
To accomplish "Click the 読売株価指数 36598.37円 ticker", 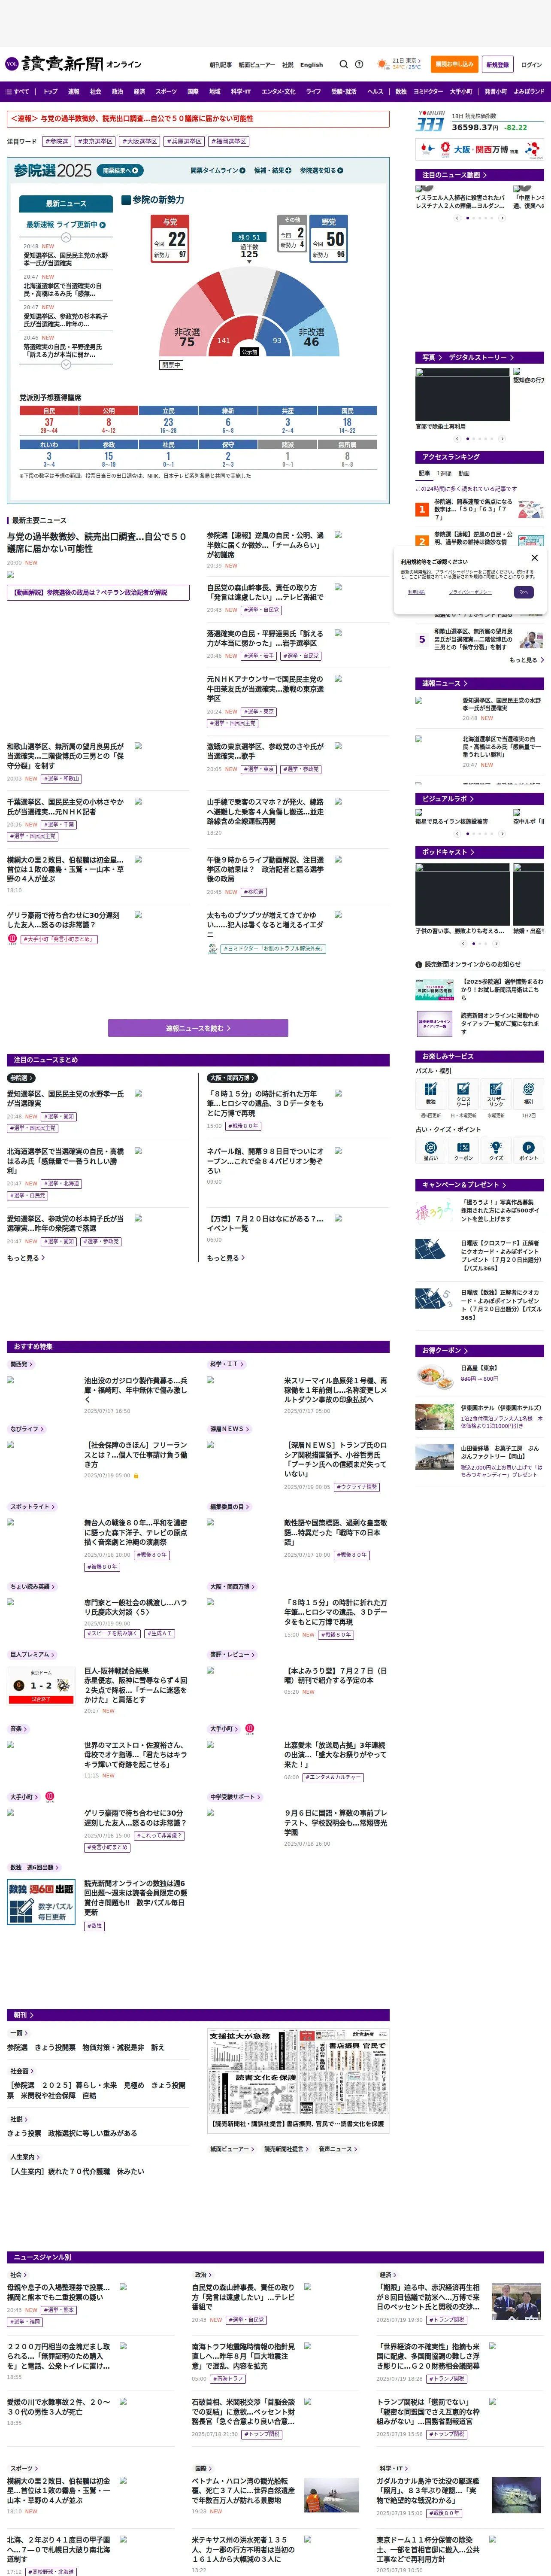I will click(480, 122).
